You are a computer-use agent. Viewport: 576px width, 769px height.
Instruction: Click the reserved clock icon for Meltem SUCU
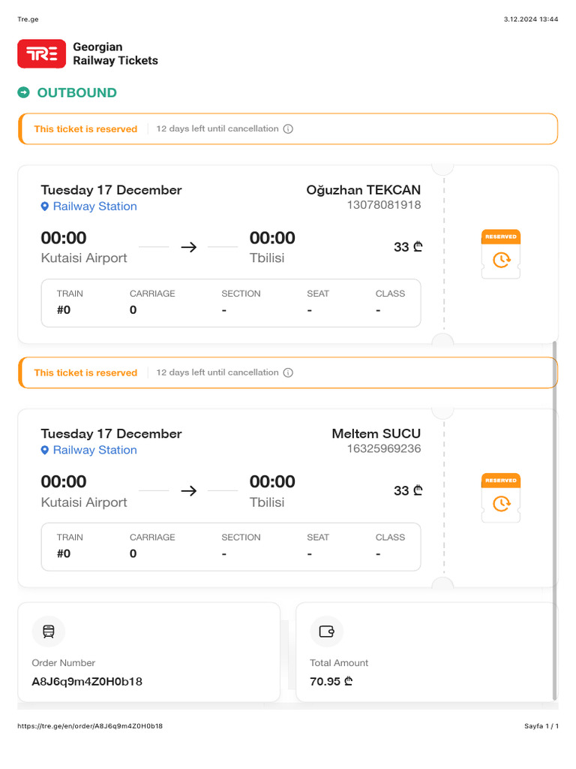501,502
